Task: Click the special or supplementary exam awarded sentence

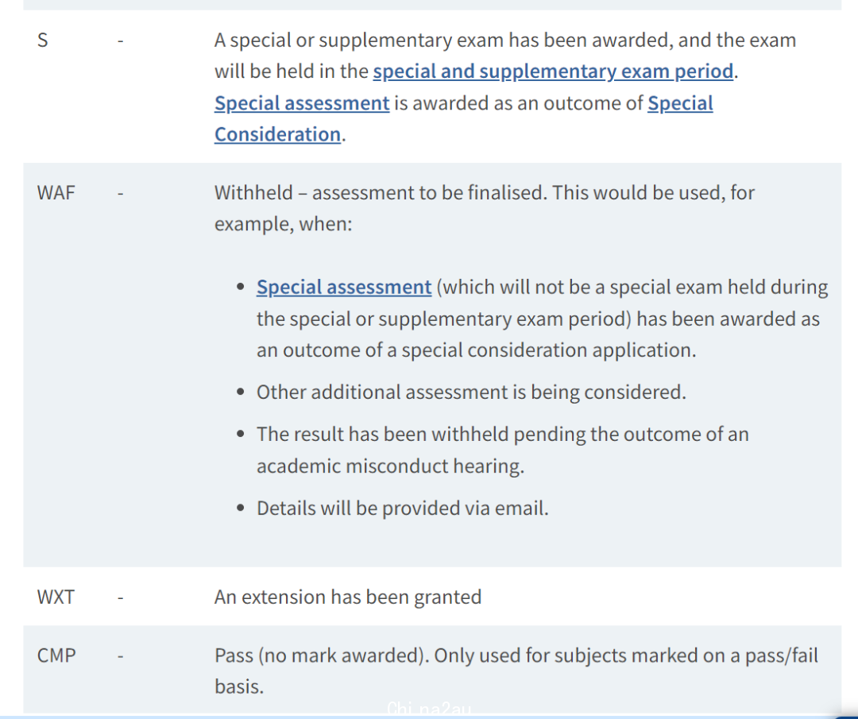Action: pyautogui.click(x=505, y=56)
